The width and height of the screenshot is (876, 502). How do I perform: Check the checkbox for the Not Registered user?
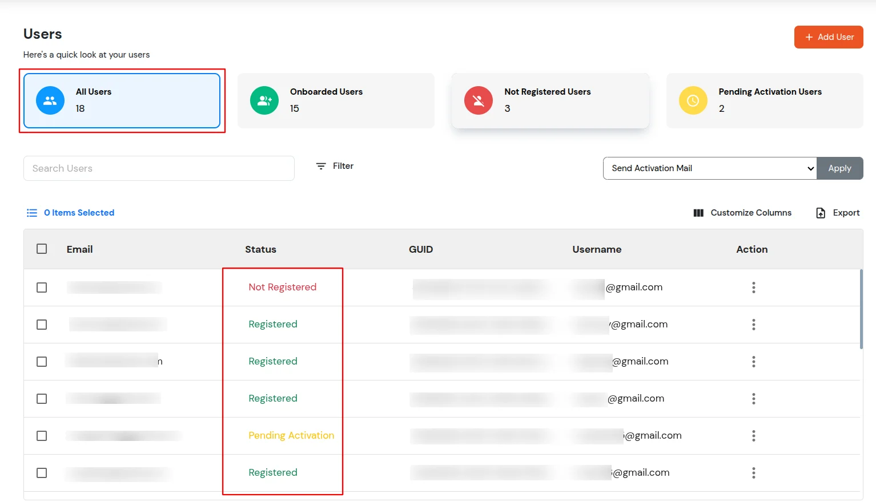(41, 288)
